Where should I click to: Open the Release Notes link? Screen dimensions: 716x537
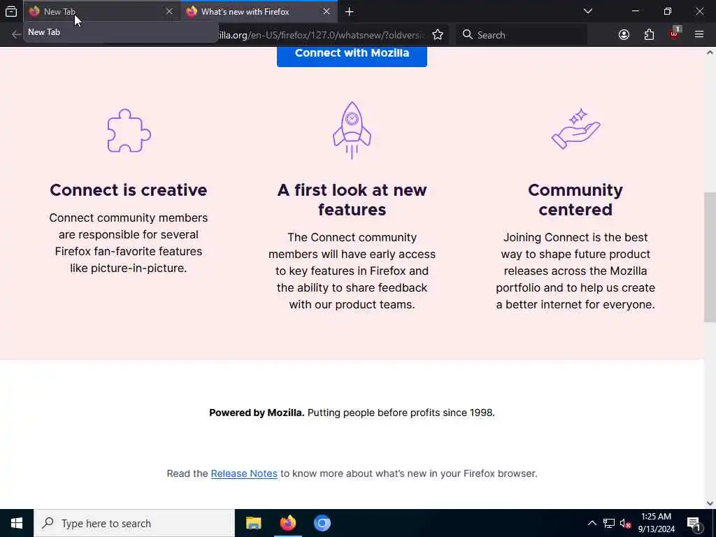(x=244, y=473)
